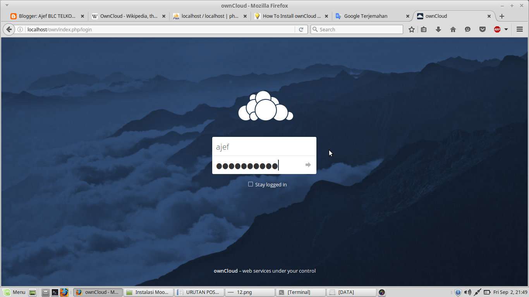Close the localhost phpMyAdmin tab

tap(245, 16)
